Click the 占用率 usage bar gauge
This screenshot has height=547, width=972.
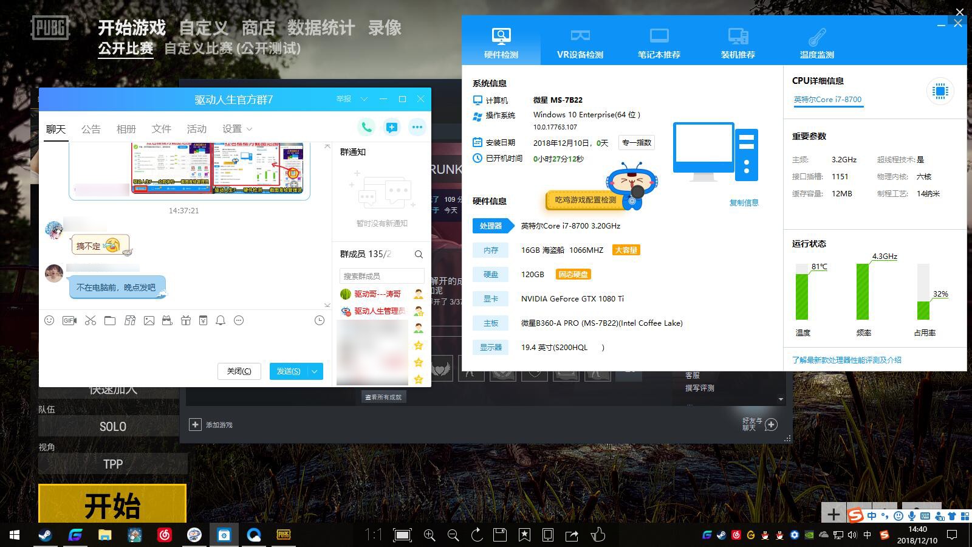(x=923, y=292)
